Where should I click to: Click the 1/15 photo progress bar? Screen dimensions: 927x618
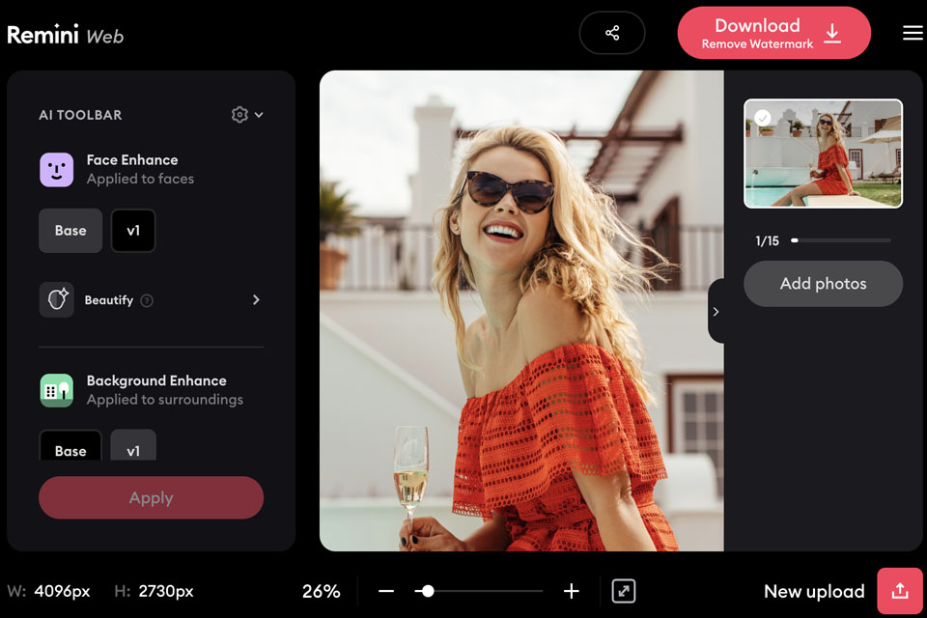click(x=841, y=240)
